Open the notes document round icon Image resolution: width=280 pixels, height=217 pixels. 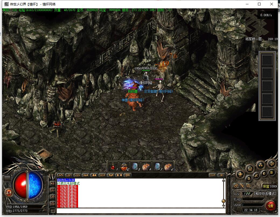pyautogui.click(x=249, y=179)
